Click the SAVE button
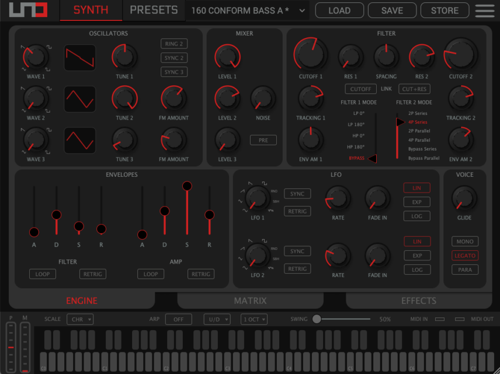This screenshot has width=500, height=374. 392,11
